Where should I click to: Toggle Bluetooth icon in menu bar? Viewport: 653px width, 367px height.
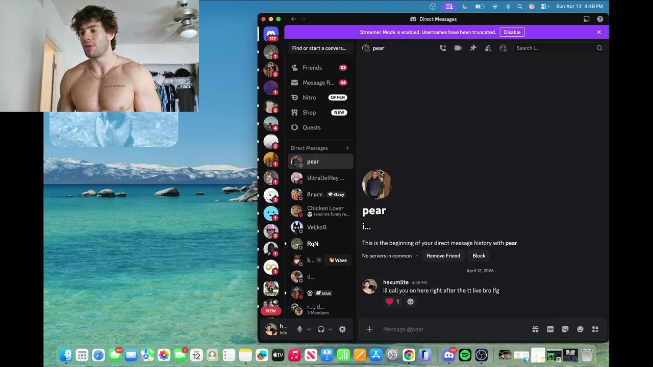tap(508, 6)
